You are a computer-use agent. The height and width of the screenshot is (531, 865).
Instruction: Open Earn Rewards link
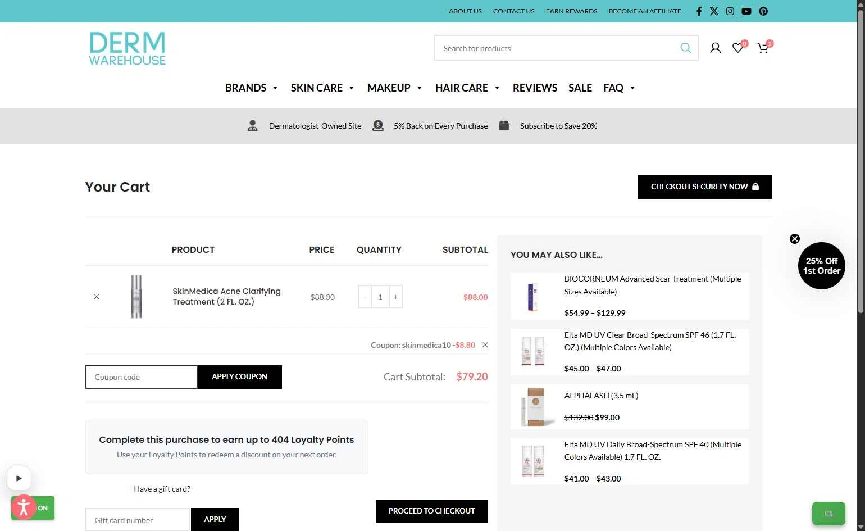571,11
